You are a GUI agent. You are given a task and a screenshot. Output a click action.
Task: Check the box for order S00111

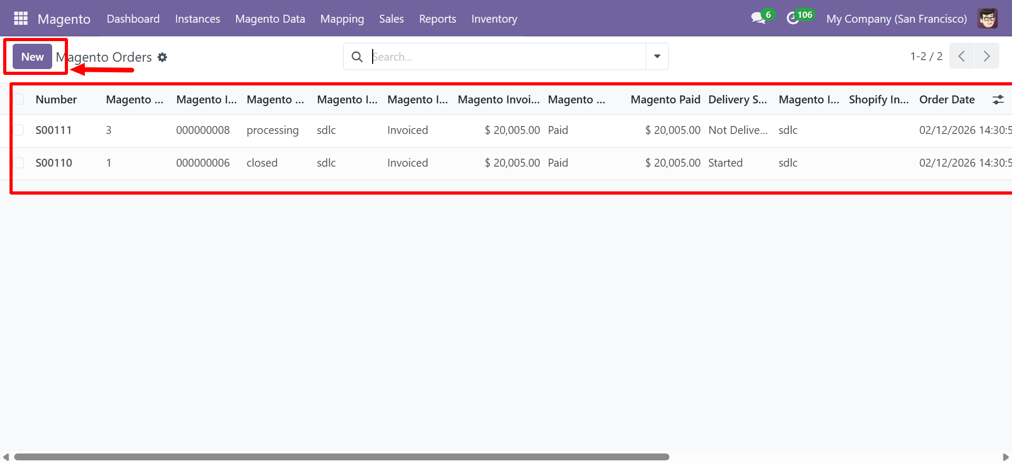(x=18, y=130)
